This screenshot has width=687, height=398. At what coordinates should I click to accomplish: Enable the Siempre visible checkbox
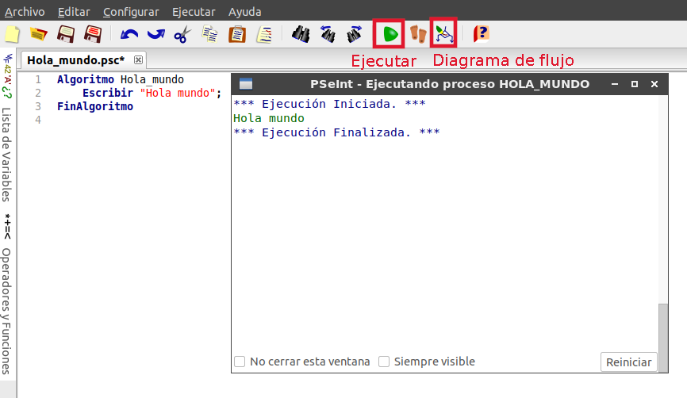pyautogui.click(x=384, y=362)
